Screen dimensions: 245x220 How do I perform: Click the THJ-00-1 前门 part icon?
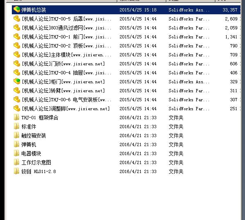pos(17,37)
